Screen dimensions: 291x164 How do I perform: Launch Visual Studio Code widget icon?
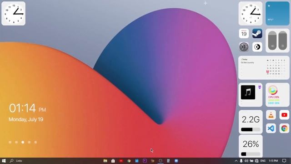[x=271, y=128]
